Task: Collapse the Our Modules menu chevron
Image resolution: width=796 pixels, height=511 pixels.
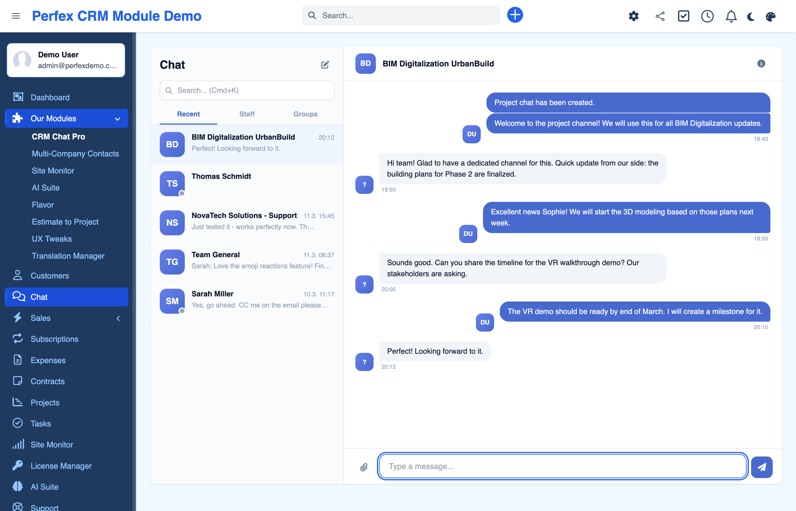Action: [x=117, y=119]
